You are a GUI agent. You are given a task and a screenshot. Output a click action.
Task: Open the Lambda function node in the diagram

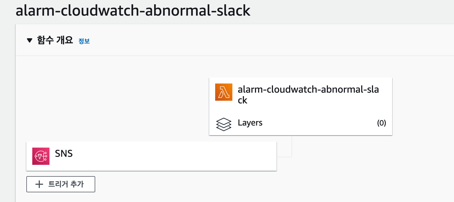301,94
